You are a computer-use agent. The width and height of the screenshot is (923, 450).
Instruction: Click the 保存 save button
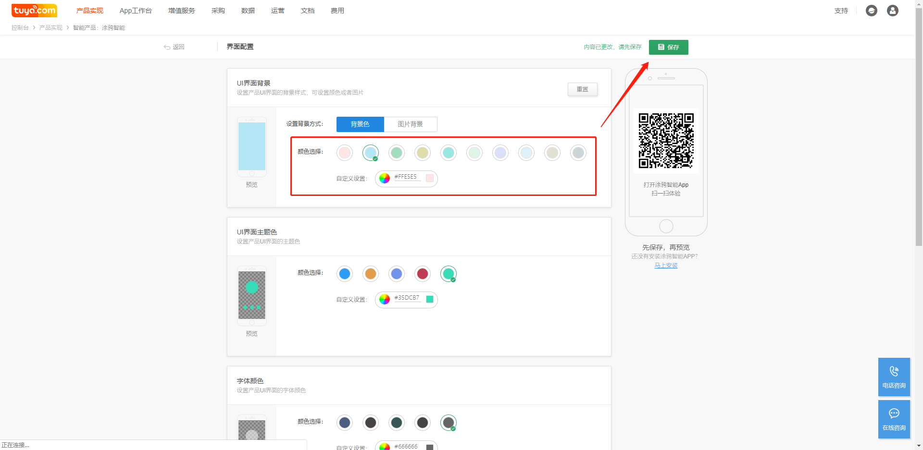click(x=668, y=47)
